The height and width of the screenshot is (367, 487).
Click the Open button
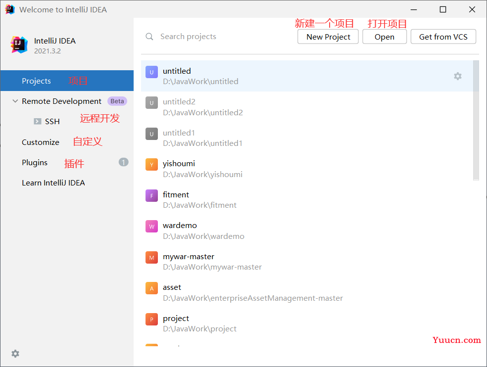click(x=385, y=37)
